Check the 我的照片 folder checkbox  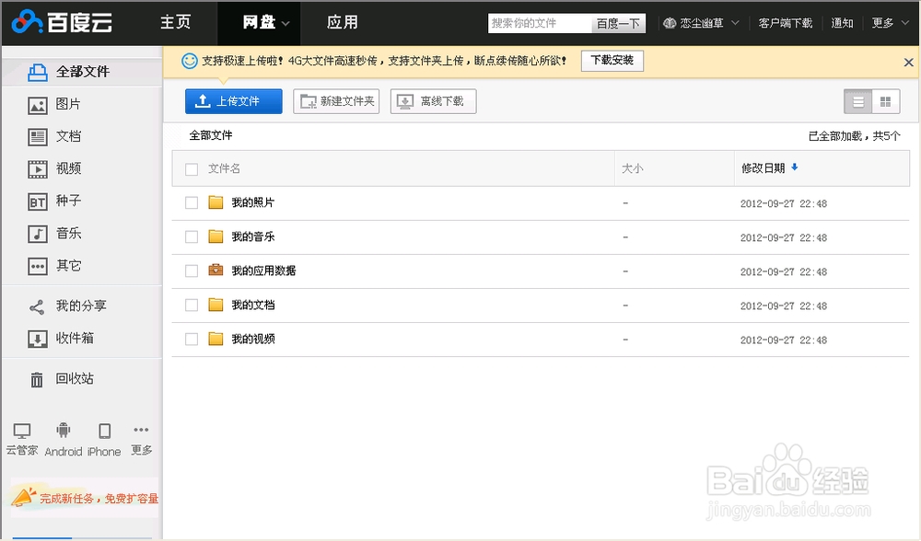pos(192,202)
